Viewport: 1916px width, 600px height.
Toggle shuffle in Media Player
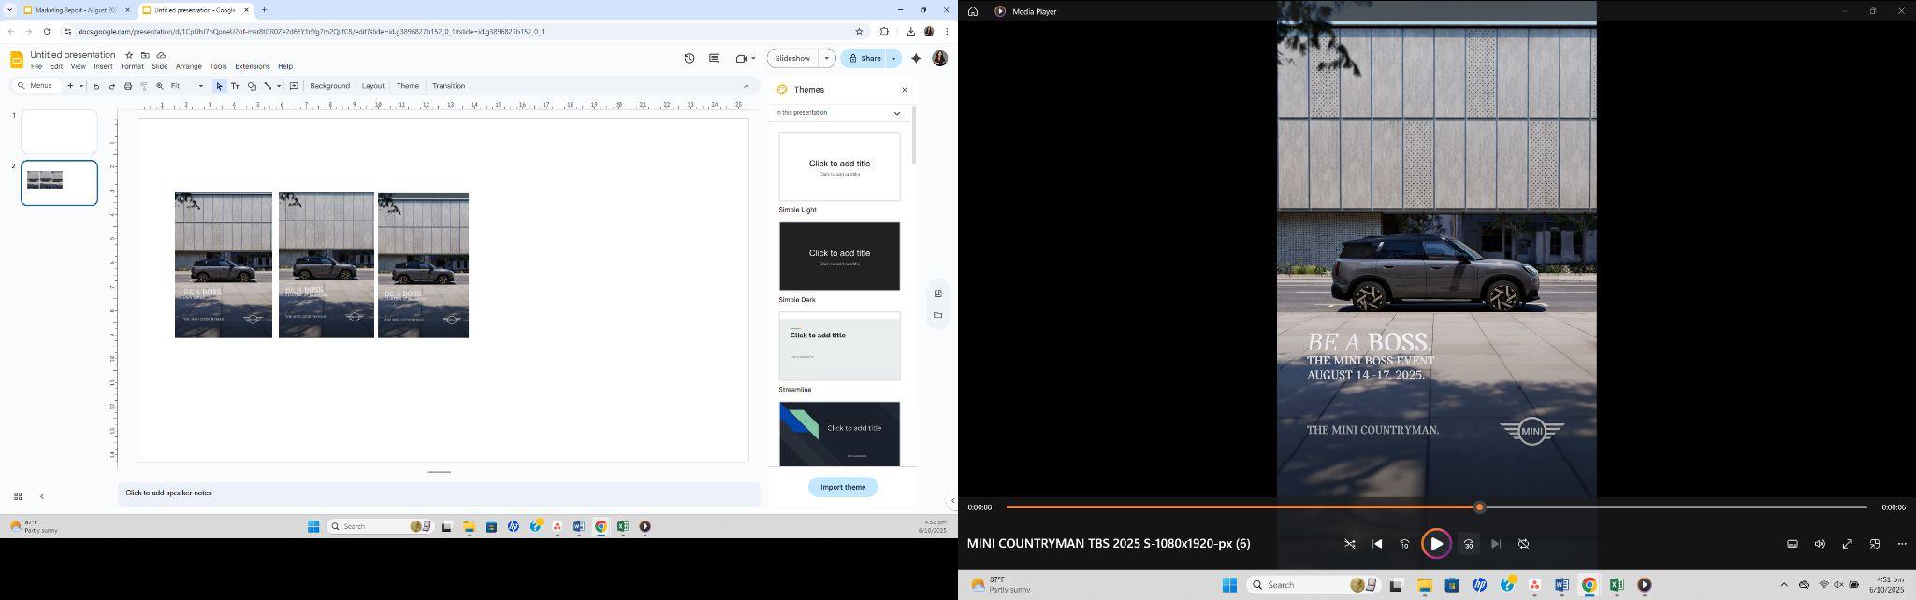[1350, 544]
